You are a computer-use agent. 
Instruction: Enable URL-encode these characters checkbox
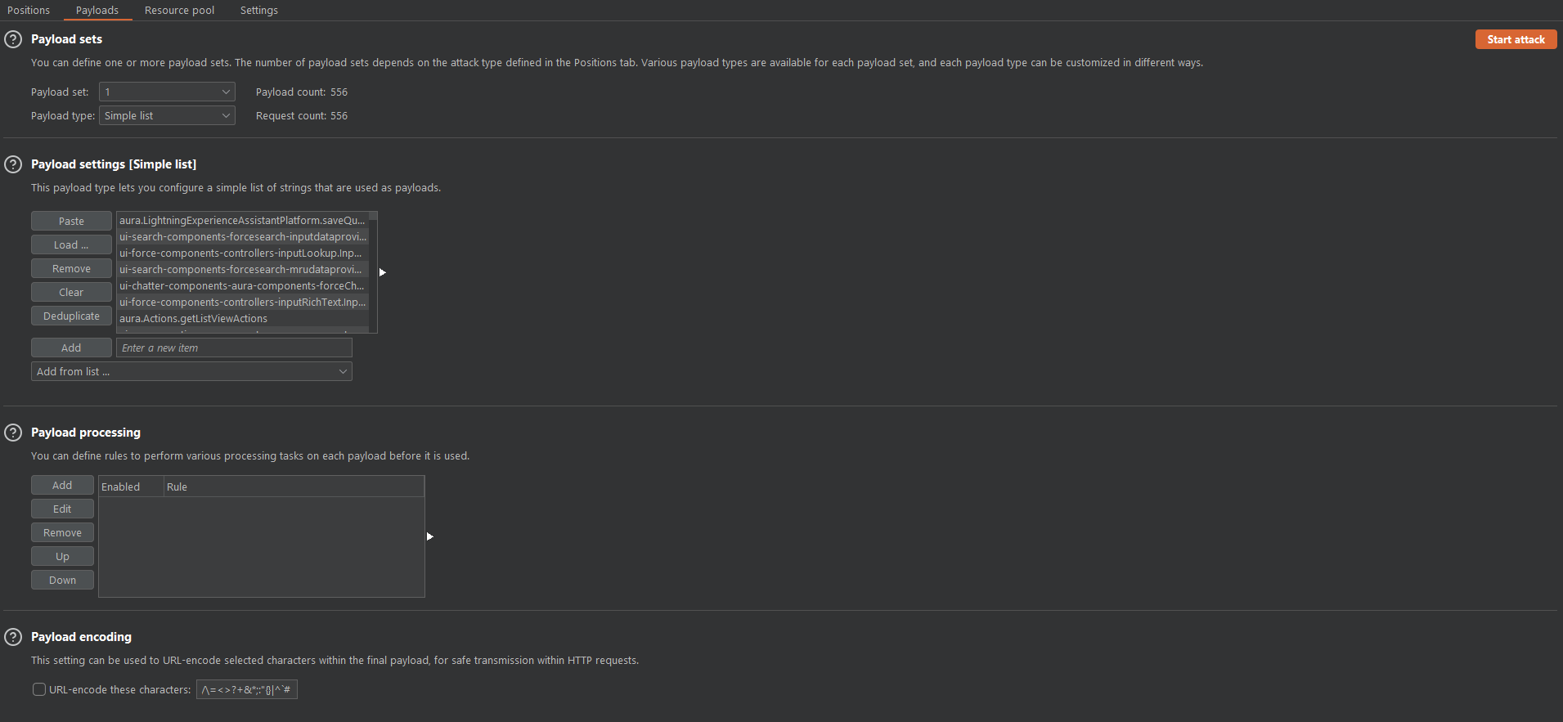point(39,689)
